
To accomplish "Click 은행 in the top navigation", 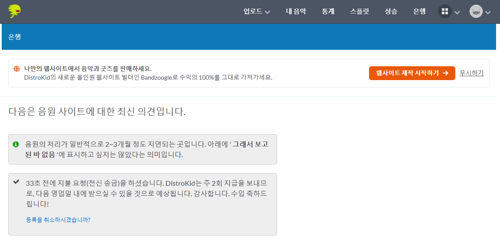I will click(419, 12).
